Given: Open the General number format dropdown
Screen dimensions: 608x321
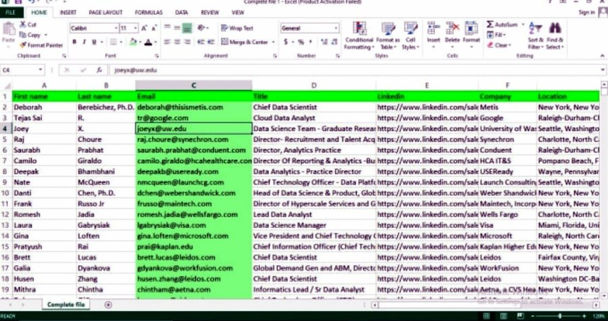Looking at the screenshot, I should (x=336, y=28).
